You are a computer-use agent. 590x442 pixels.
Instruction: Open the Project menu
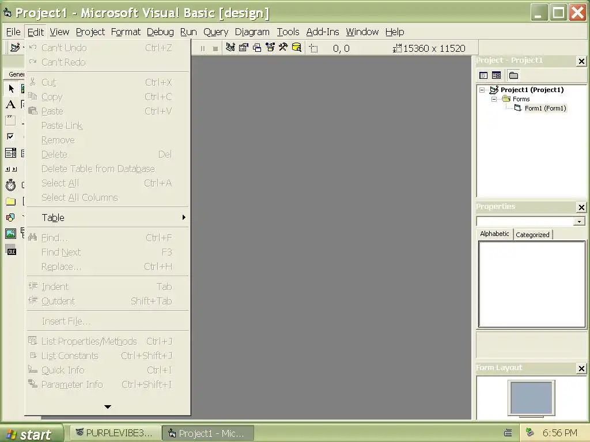click(x=90, y=32)
